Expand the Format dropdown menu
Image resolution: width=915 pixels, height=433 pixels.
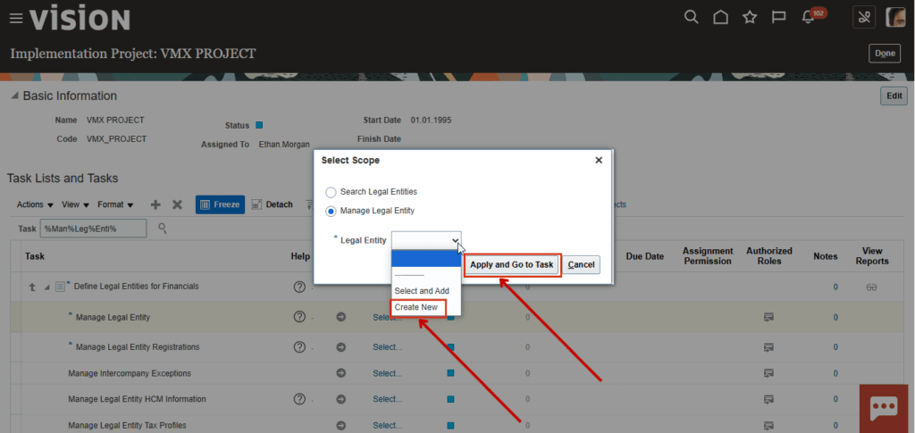115,204
